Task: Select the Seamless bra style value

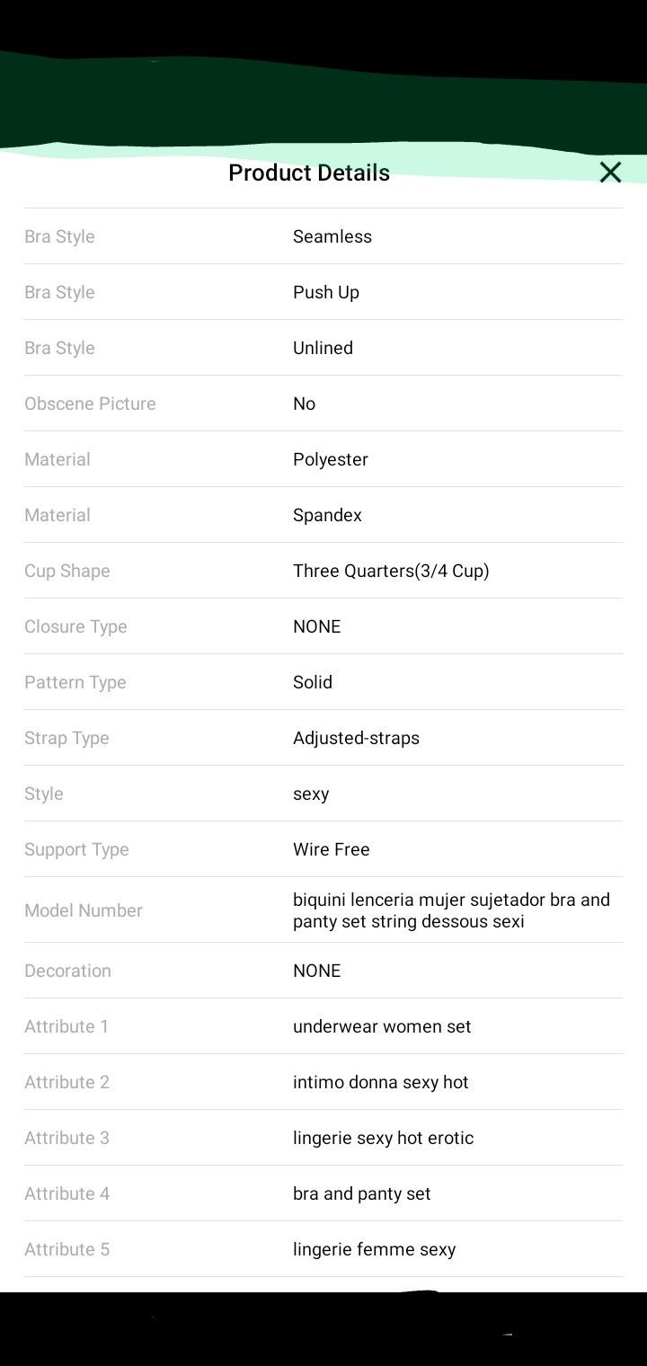Action: click(332, 236)
